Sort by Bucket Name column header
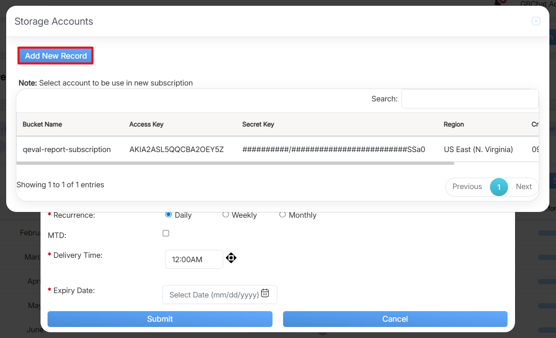 pyautogui.click(x=42, y=124)
